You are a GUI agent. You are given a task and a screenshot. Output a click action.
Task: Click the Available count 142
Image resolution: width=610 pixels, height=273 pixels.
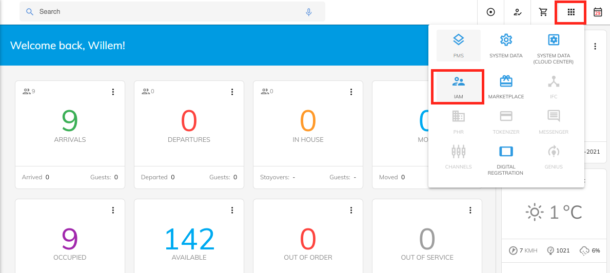coord(189,239)
